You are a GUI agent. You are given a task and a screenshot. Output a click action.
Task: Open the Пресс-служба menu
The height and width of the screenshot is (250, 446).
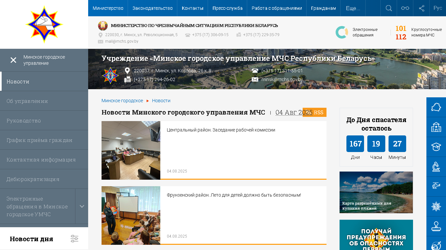[228, 8]
